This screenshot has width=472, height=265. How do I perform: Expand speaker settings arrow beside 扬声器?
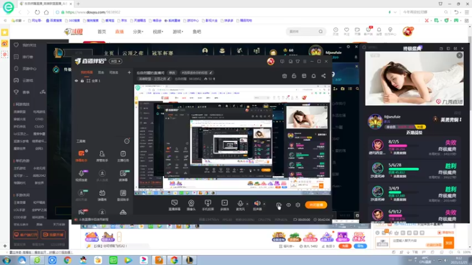pyautogui.click(x=264, y=204)
